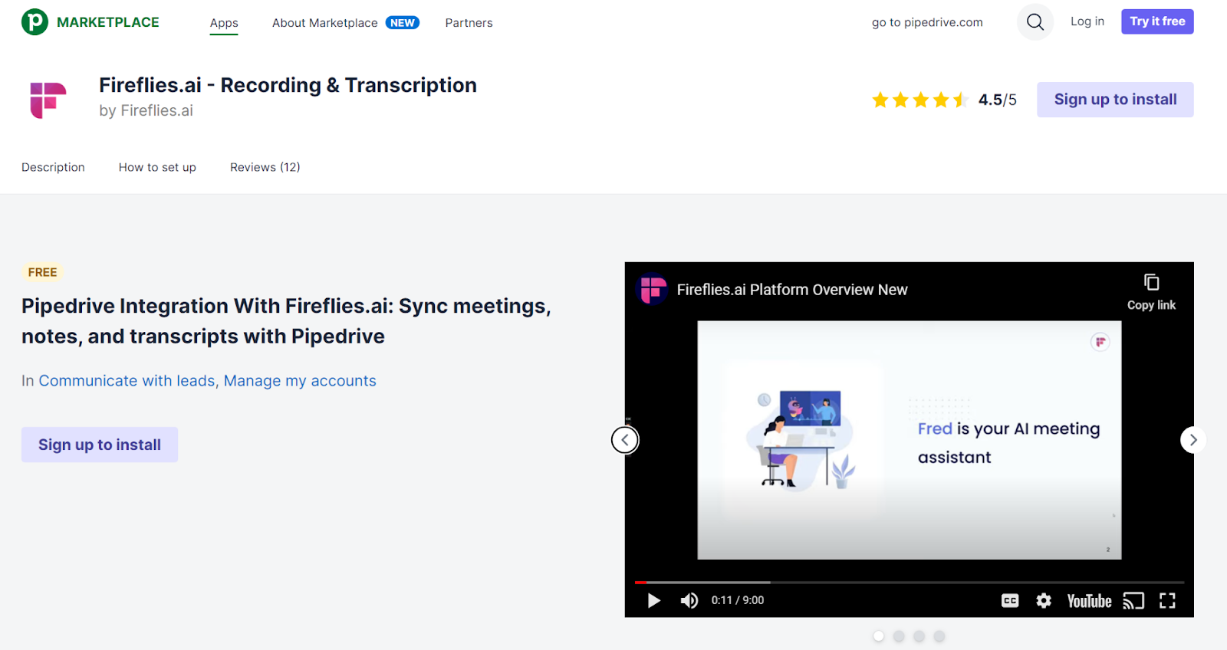Click the YouTube logo in player
1227x650 pixels.
tap(1089, 601)
